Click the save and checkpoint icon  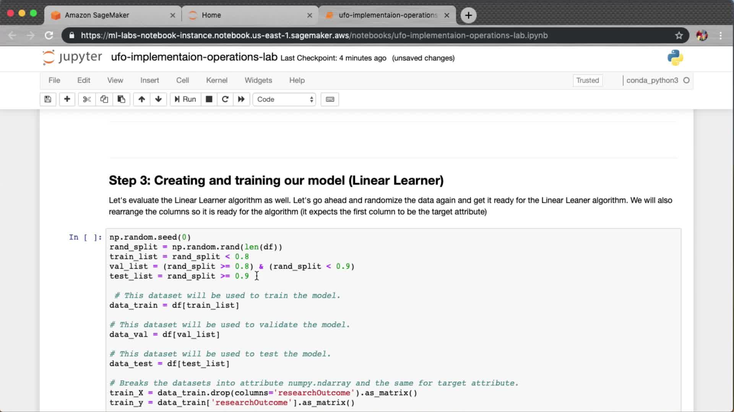click(48, 99)
